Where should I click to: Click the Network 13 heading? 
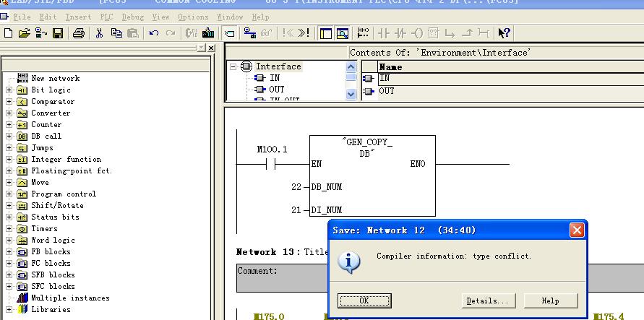268,252
